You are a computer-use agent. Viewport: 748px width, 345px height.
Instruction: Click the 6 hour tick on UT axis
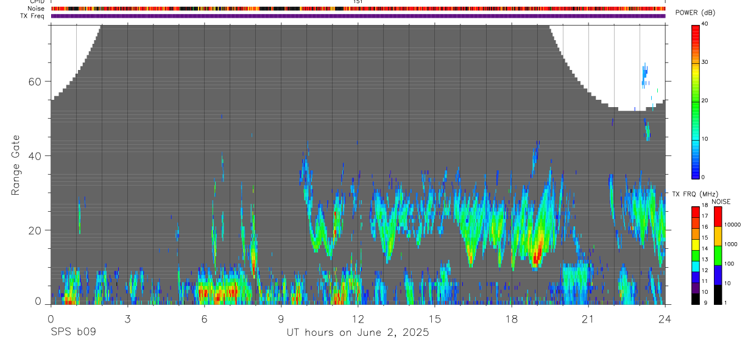coord(204,318)
